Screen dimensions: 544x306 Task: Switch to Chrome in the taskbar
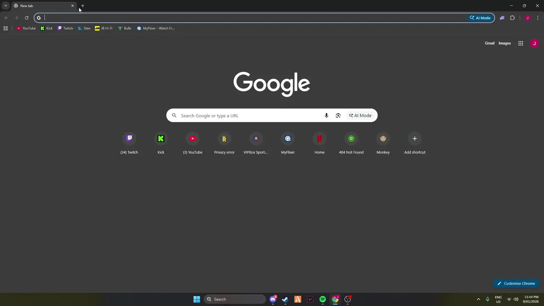click(335, 299)
